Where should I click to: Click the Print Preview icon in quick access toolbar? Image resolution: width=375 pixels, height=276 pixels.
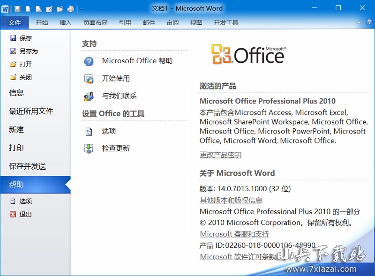tap(38, 9)
